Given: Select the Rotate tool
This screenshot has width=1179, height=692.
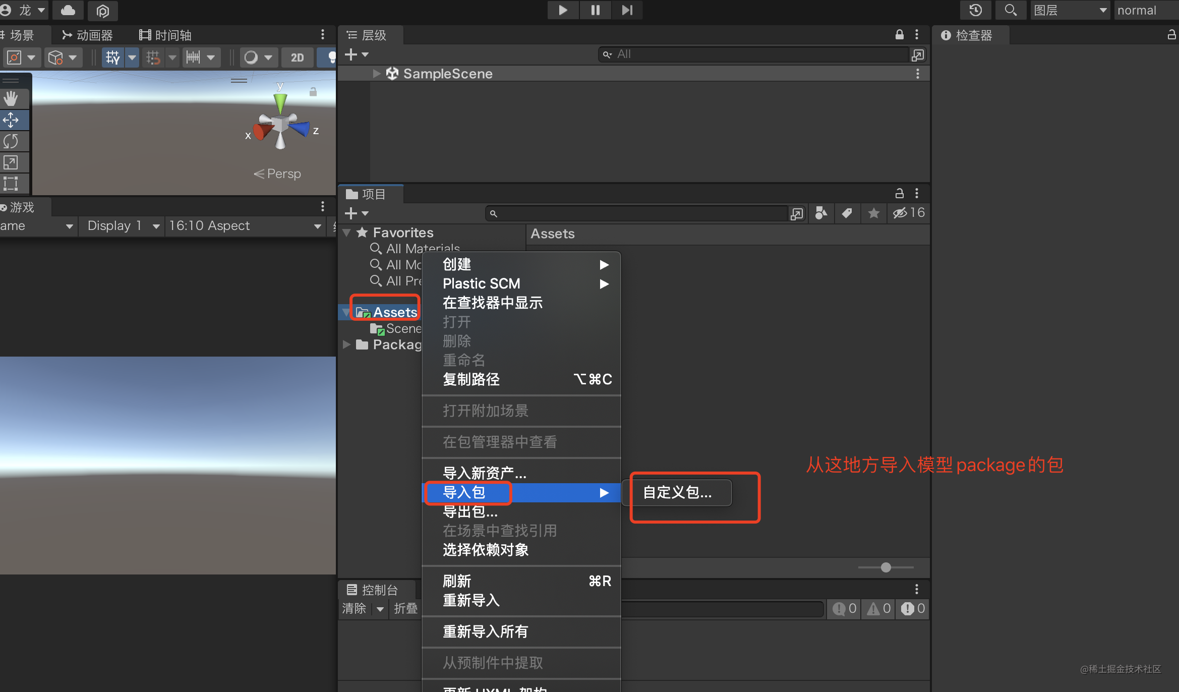Looking at the screenshot, I should pos(14,141).
